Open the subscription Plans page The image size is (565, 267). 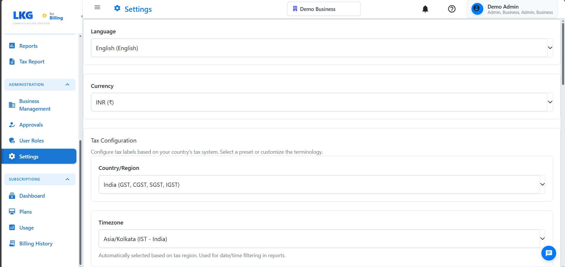click(25, 212)
